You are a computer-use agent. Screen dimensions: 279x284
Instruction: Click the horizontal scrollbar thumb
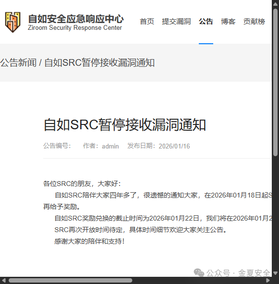click(x=70, y=280)
